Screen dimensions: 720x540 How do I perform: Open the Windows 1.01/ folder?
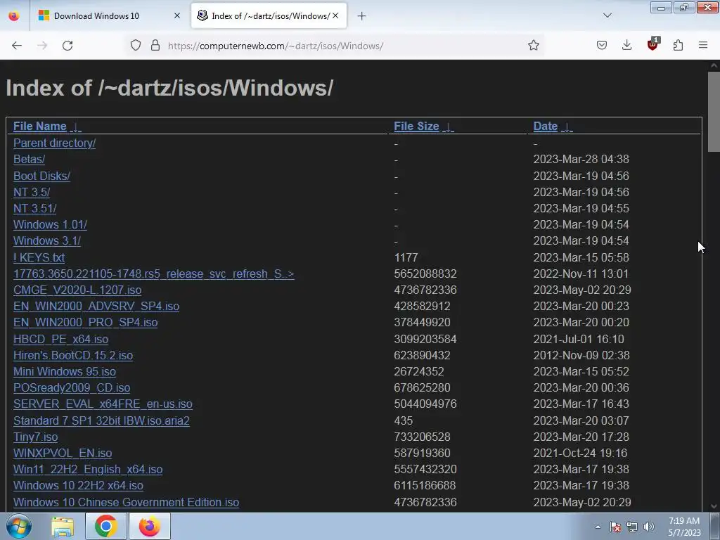50,224
